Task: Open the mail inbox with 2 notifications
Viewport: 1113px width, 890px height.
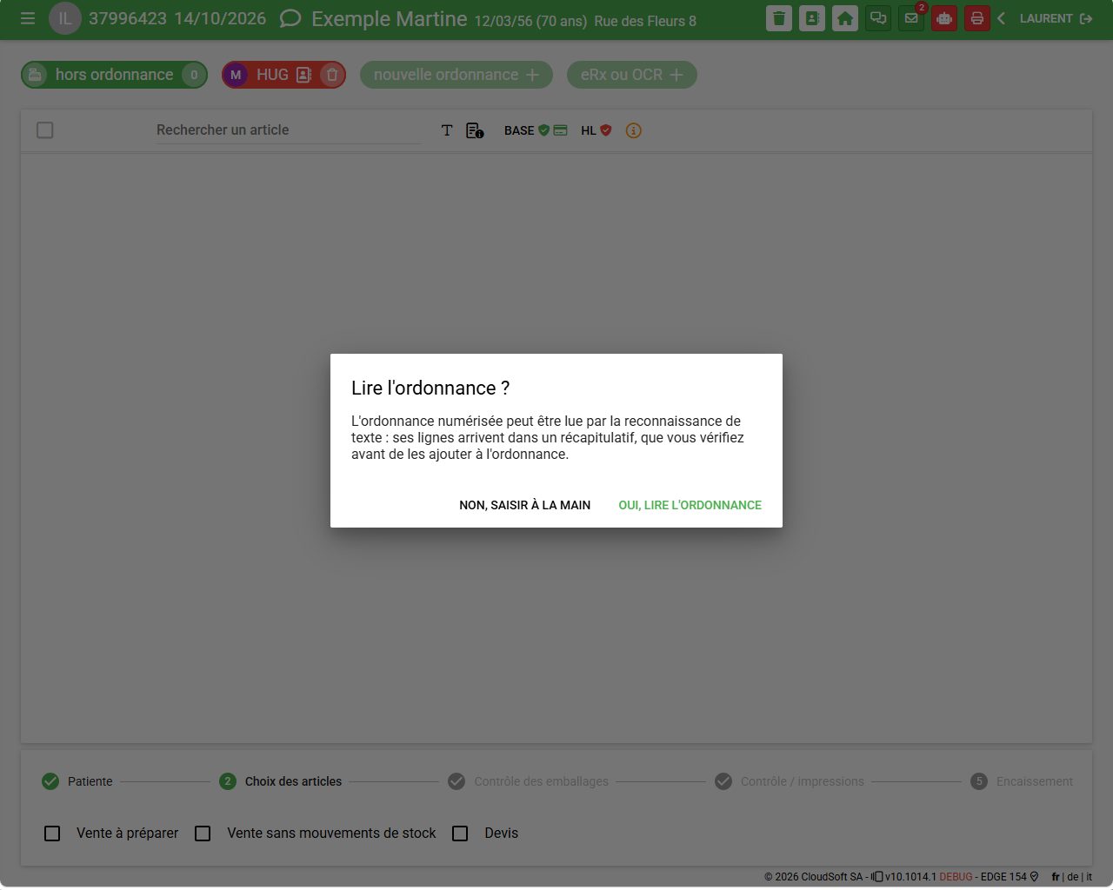Action: (911, 18)
